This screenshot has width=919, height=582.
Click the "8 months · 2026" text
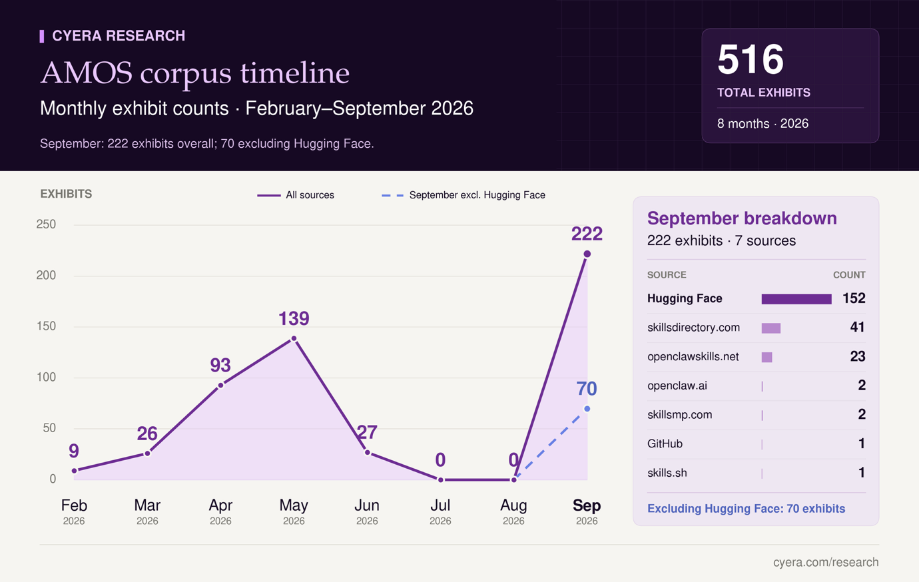[x=763, y=123]
